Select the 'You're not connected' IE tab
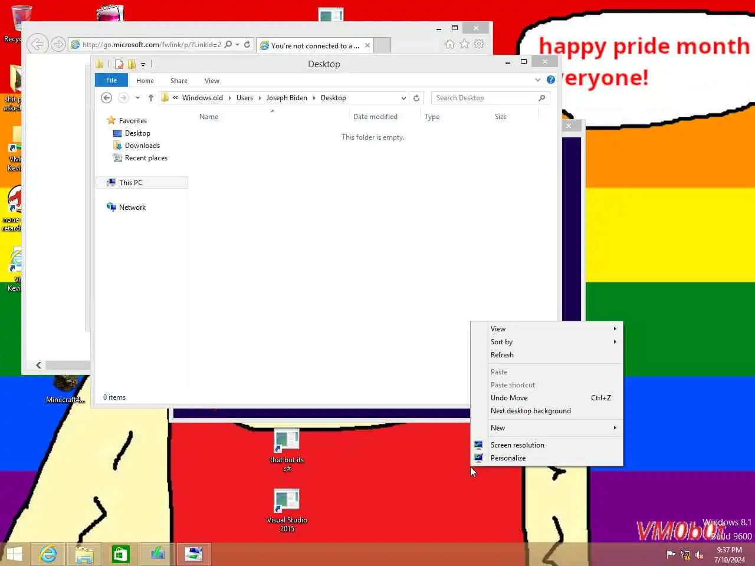The width and height of the screenshot is (755, 566). (315, 45)
